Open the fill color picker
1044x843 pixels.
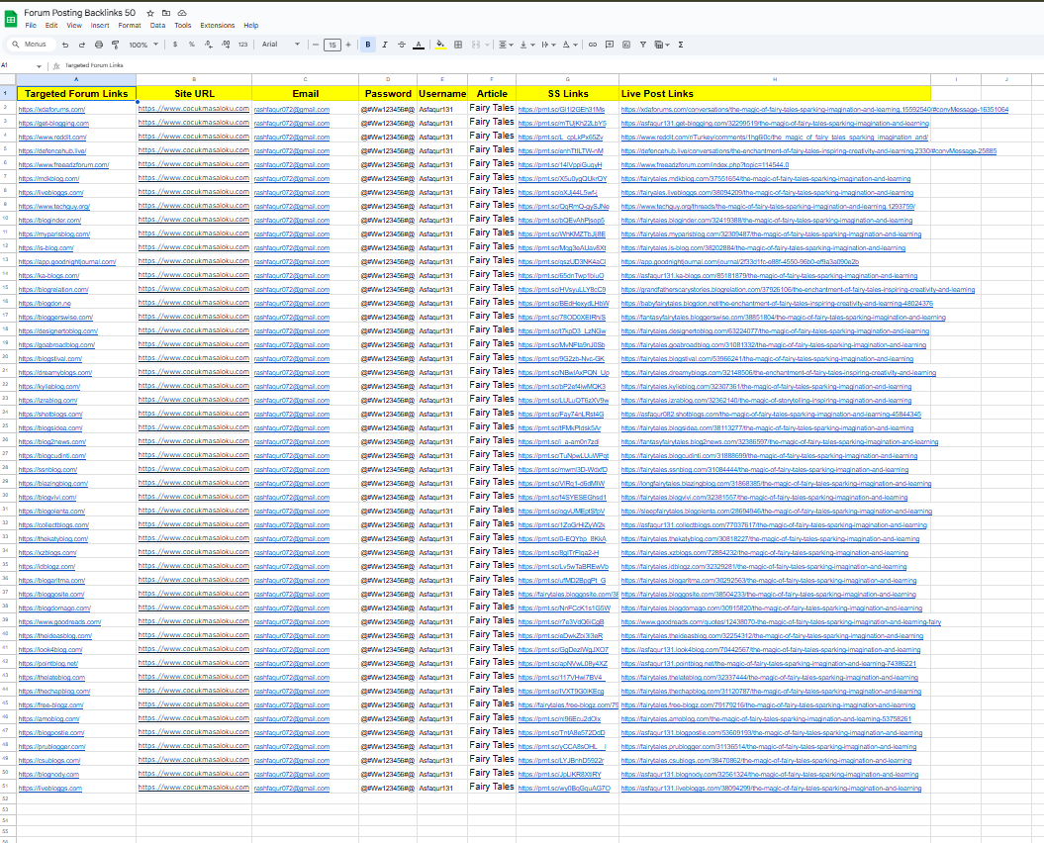439,45
